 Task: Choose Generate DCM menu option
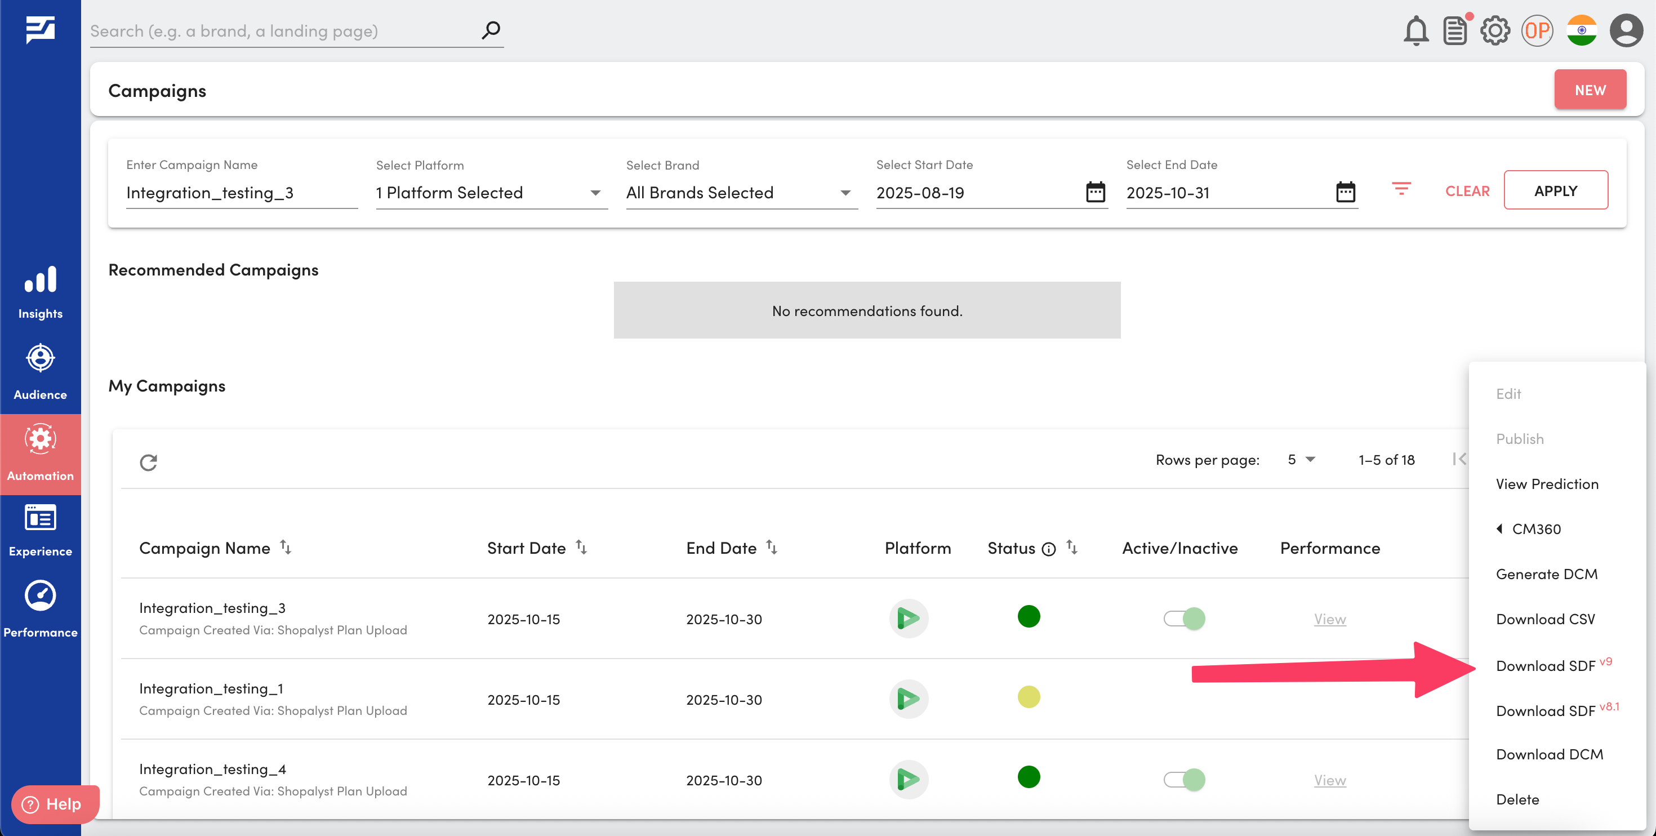(1546, 573)
